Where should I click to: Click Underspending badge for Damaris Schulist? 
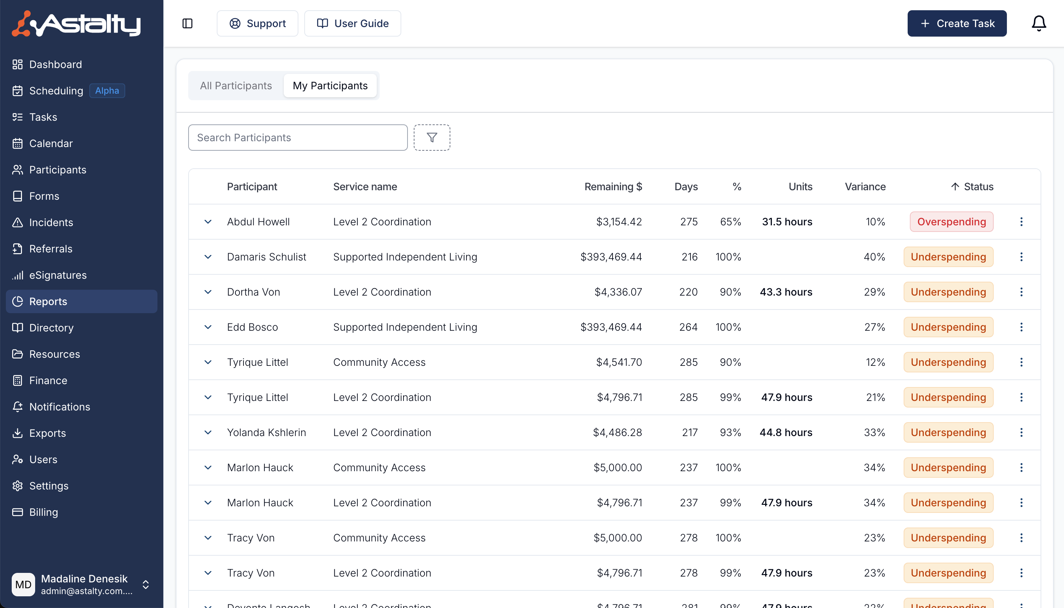pyautogui.click(x=948, y=257)
